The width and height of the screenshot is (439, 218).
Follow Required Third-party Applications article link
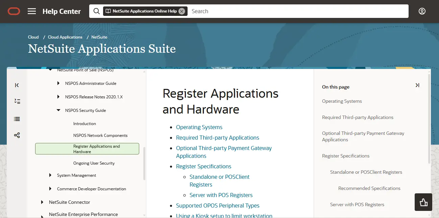coord(218,138)
